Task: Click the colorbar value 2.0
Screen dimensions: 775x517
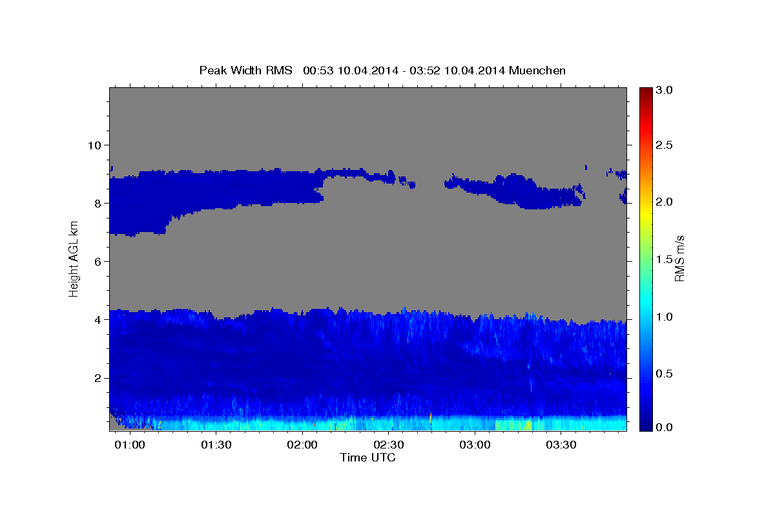Action: tap(665, 202)
